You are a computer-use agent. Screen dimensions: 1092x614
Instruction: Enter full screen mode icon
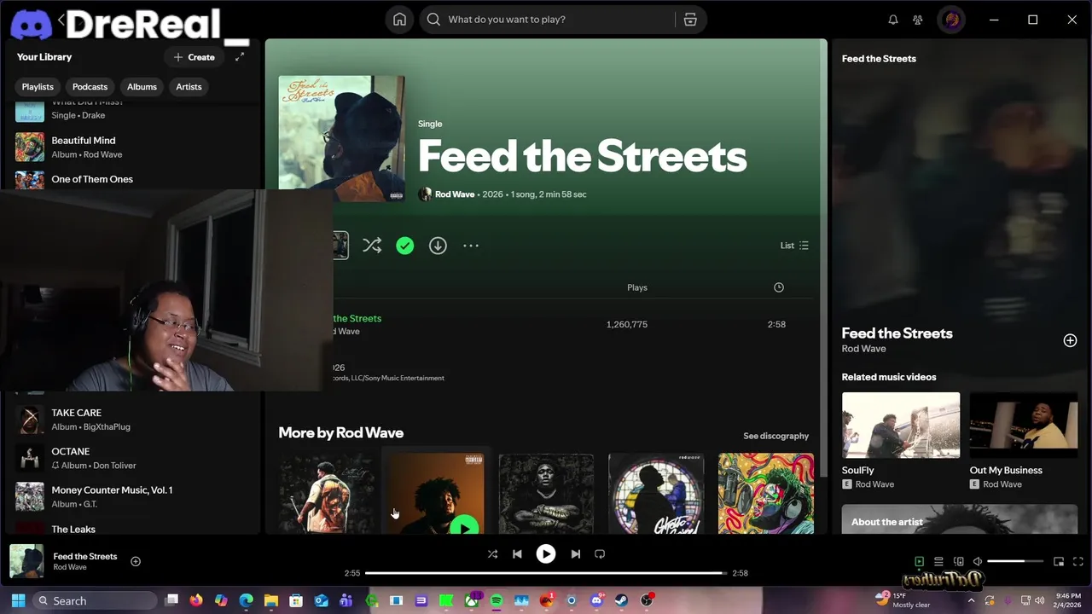1078,561
